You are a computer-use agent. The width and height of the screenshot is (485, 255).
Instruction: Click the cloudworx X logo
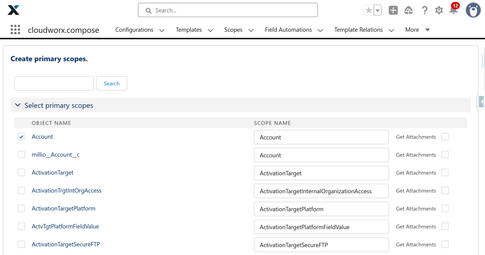(x=13, y=10)
